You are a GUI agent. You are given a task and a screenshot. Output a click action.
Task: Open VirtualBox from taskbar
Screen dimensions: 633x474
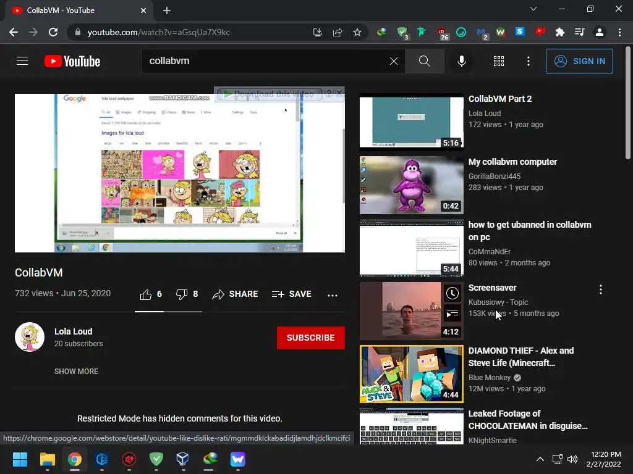(x=182, y=459)
